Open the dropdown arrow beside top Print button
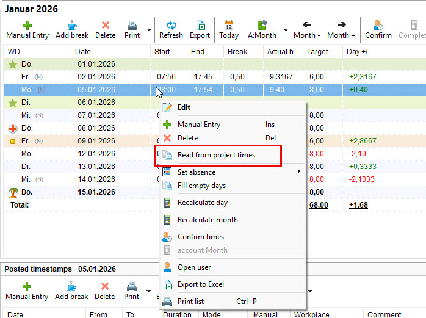The width and height of the screenshot is (426, 318). click(150, 29)
